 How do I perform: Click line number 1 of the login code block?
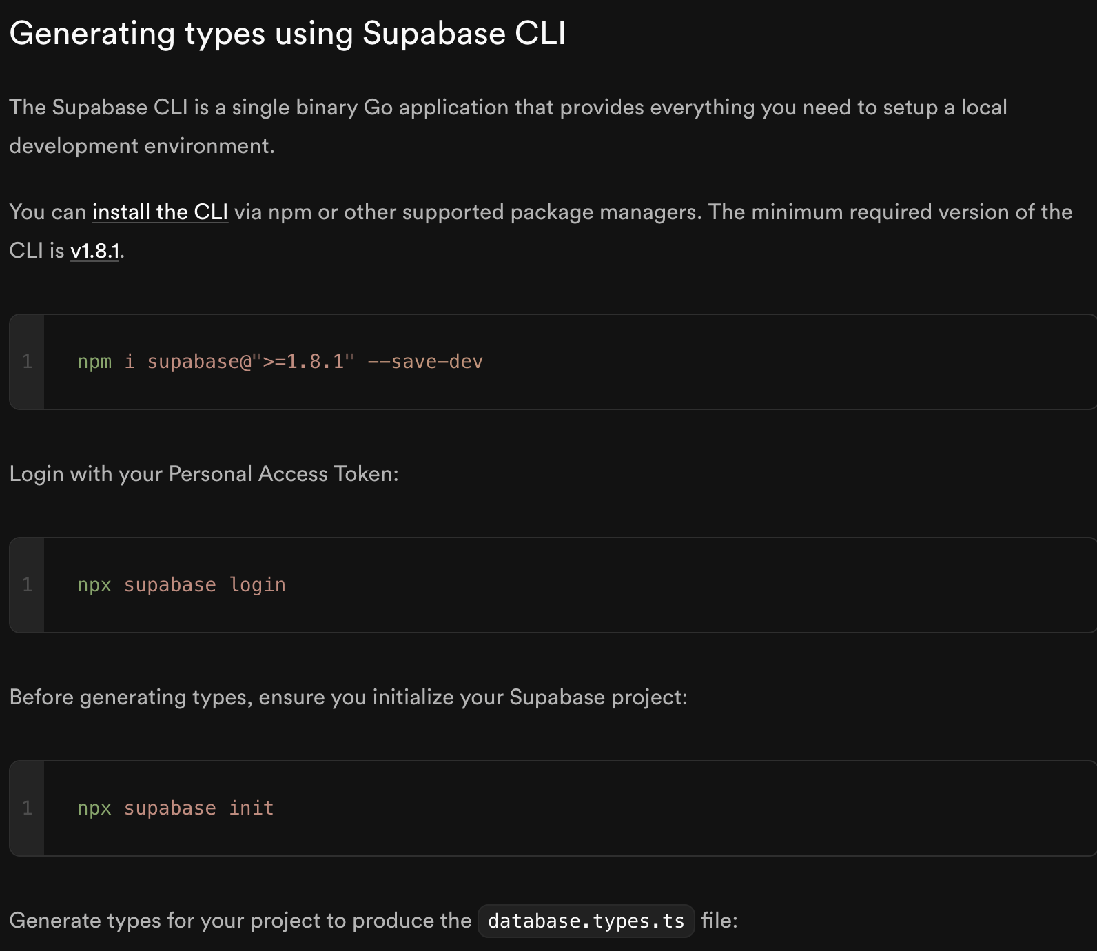(28, 585)
